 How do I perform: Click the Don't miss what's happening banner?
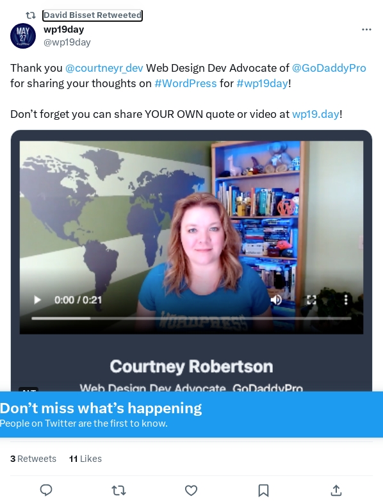[191, 414]
